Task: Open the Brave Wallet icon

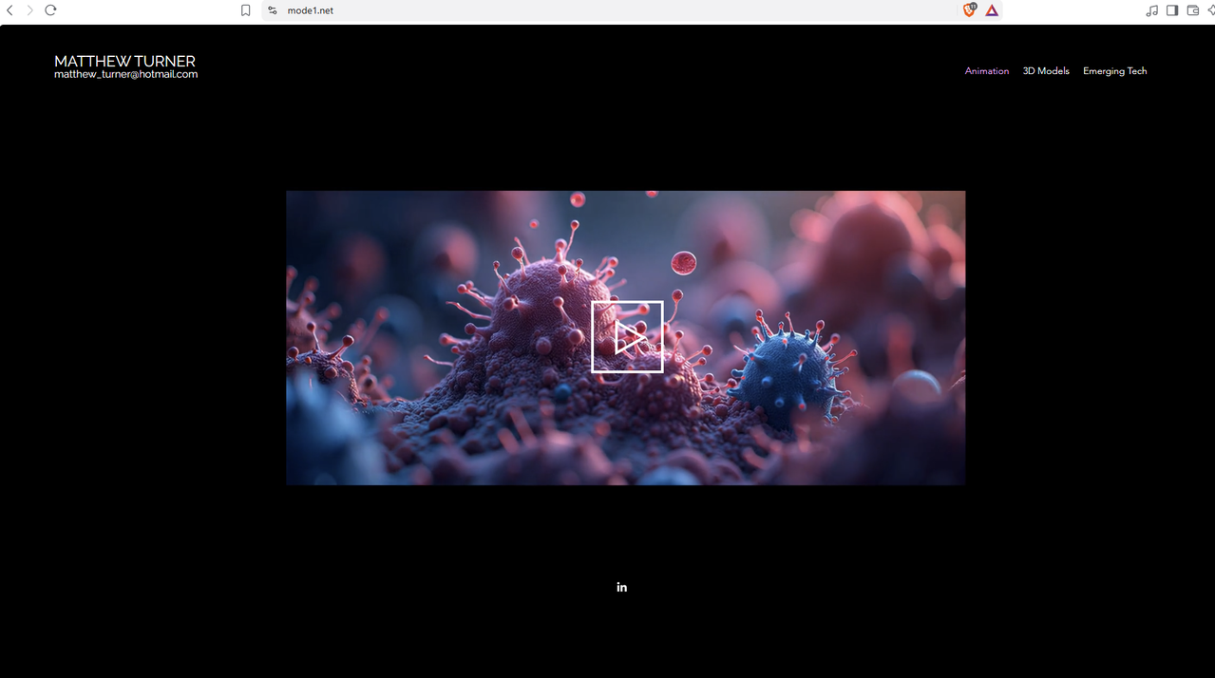Action: 1193,10
